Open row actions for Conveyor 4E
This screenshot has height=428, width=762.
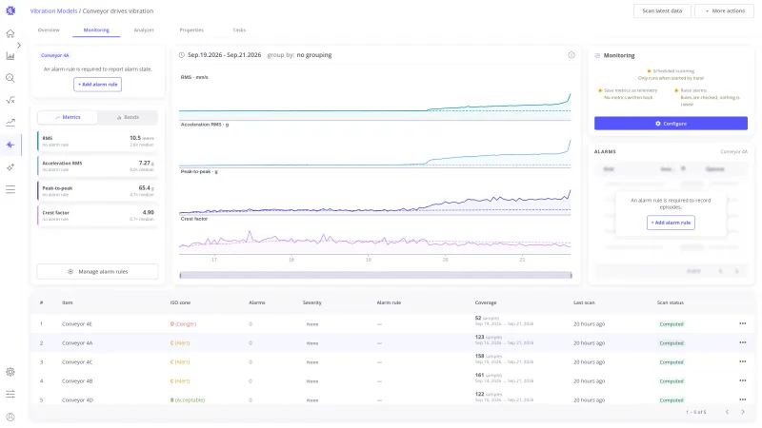[742, 323]
